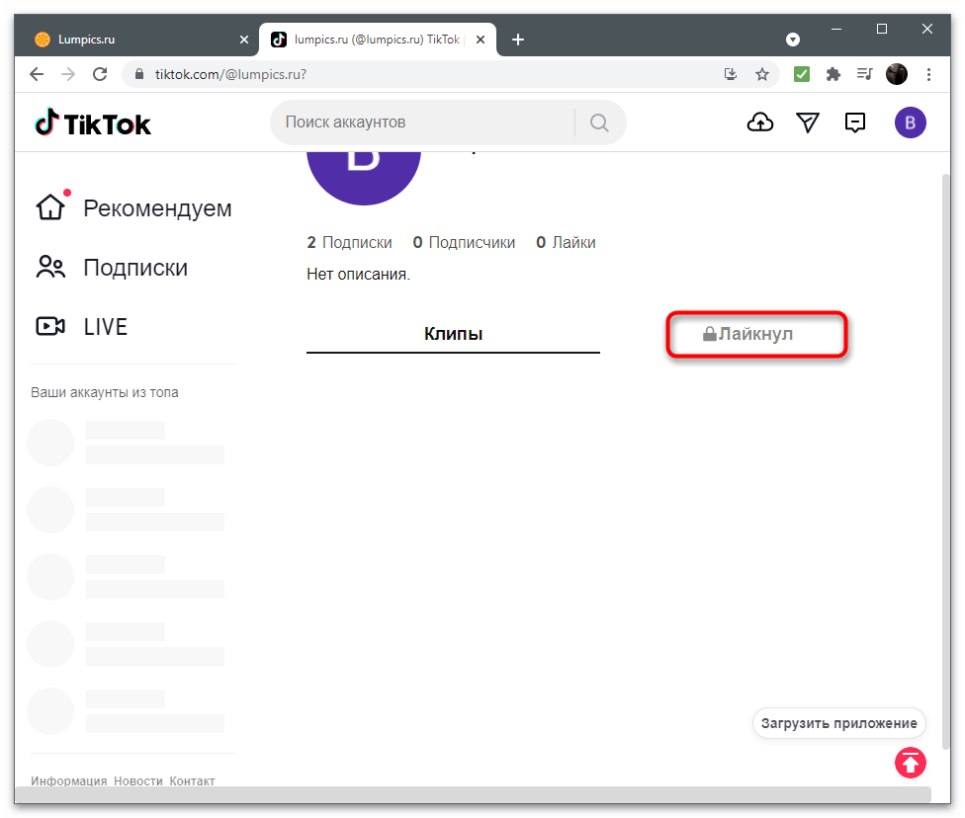Screen dimensions: 965x818
Task: Select the Клипы tab
Action: tap(453, 334)
